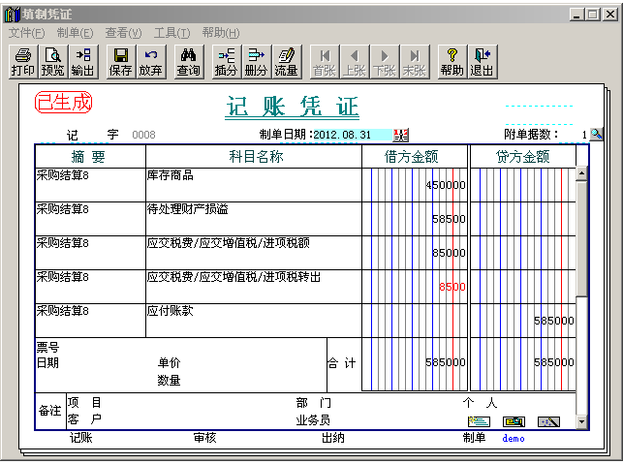This screenshot has width=623, height=464.
Task: Open the calendar picker beside 制单日期
Action: [402, 135]
